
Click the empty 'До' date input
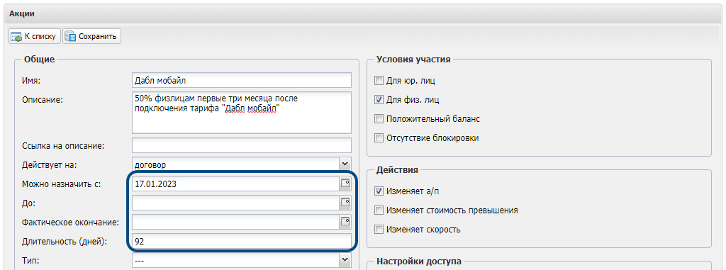(235, 203)
